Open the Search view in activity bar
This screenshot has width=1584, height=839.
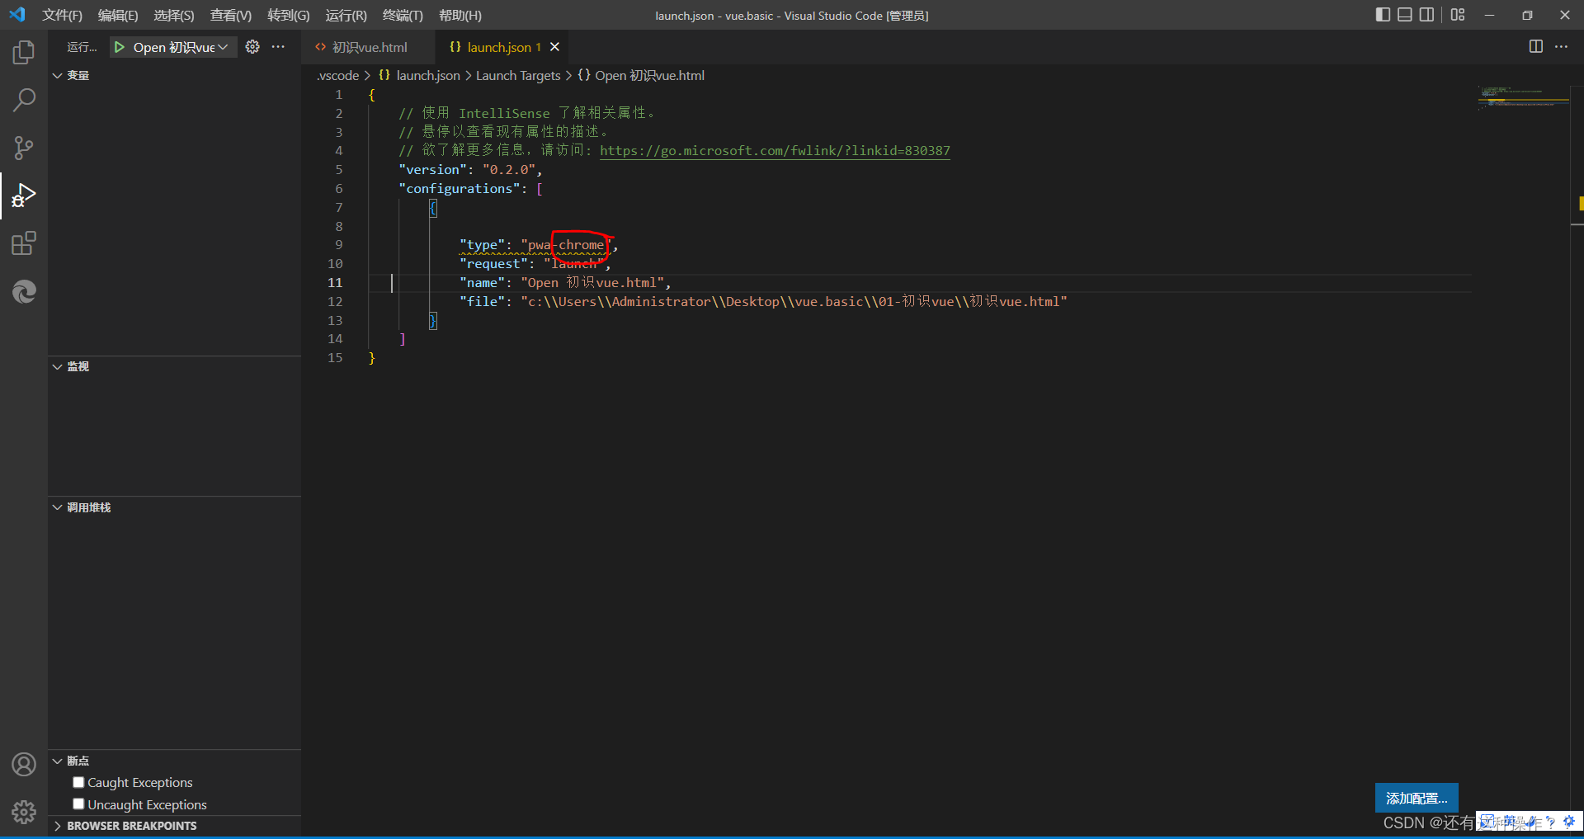tap(24, 101)
